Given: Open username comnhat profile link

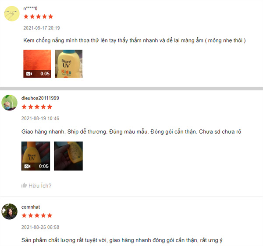Looking at the screenshot, I should [x=31, y=207].
